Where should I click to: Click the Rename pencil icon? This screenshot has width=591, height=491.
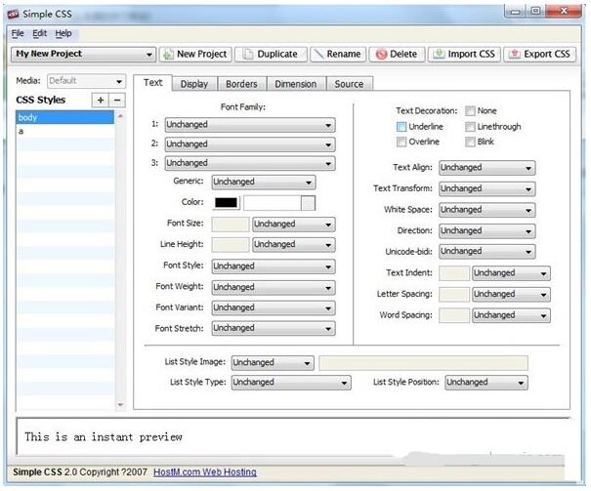pos(318,55)
